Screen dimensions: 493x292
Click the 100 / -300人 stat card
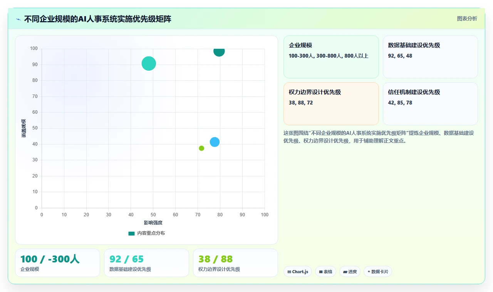[57, 263]
